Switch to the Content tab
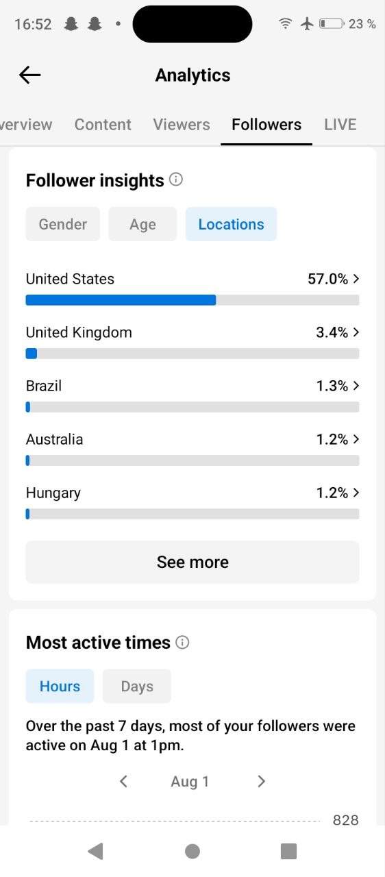The height and width of the screenshot is (877, 385). [x=103, y=125]
